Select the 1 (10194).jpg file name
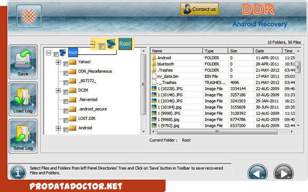This screenshot has height=192, width=308. [x=169, y=107]
